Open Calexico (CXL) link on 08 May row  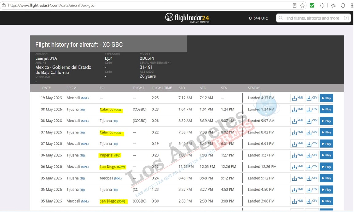tap(110, 110)
